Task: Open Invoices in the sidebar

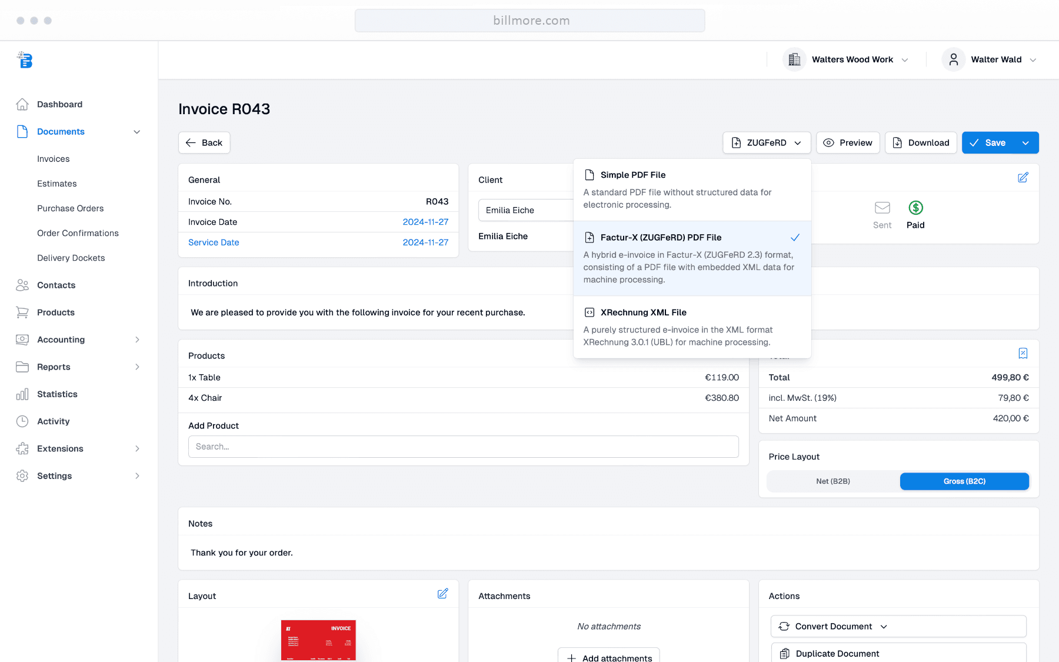Action: tap(53, 159)
